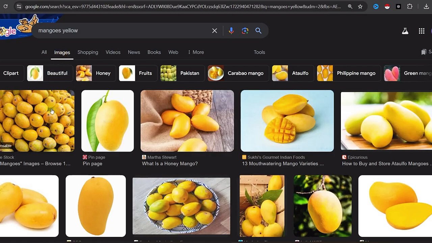
Task: Switch to the Videos tab
Action: tap(113, 52)
